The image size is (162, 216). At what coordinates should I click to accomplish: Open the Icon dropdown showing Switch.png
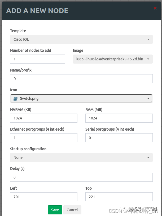81,98
